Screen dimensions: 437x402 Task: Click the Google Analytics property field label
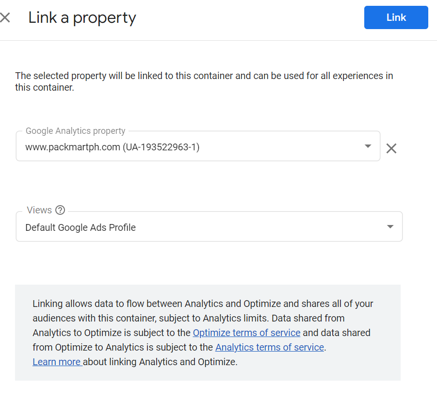75,131
